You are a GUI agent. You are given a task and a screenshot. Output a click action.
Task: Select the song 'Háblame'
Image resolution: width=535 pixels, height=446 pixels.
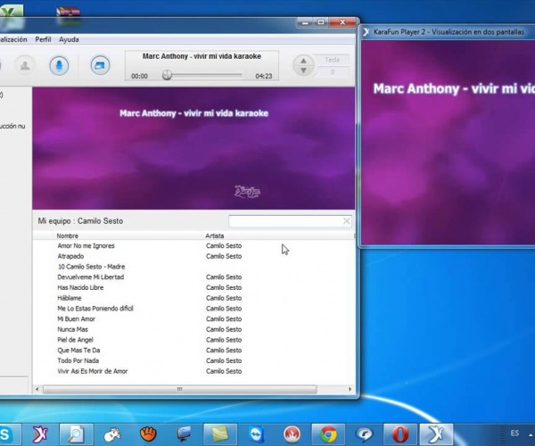[x=70, y=298]
